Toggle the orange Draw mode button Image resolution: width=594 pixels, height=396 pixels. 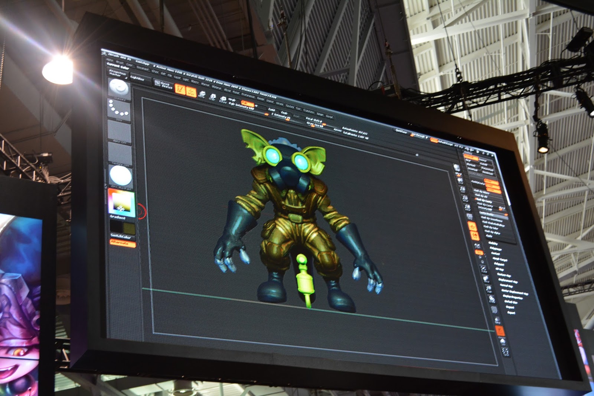tap(191, 92)
